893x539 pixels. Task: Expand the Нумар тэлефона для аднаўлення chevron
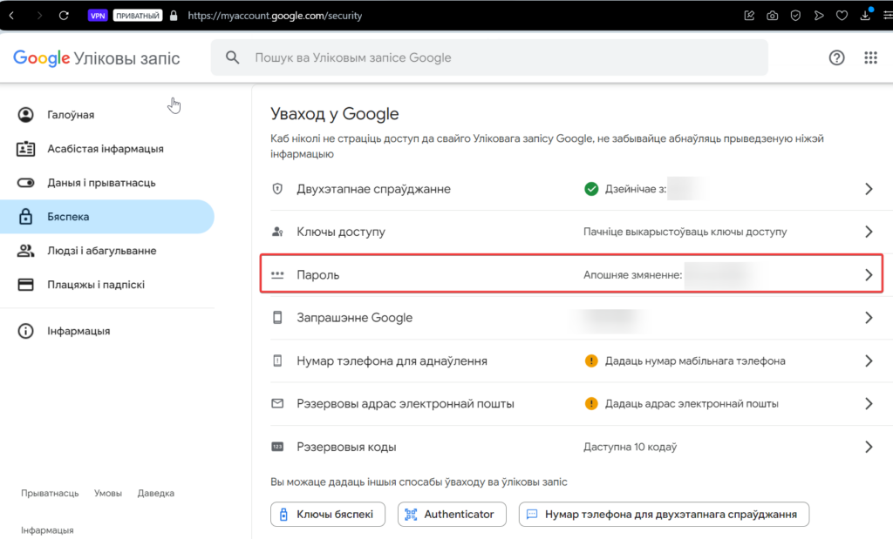pyautogui.click(x=869, y=360)
